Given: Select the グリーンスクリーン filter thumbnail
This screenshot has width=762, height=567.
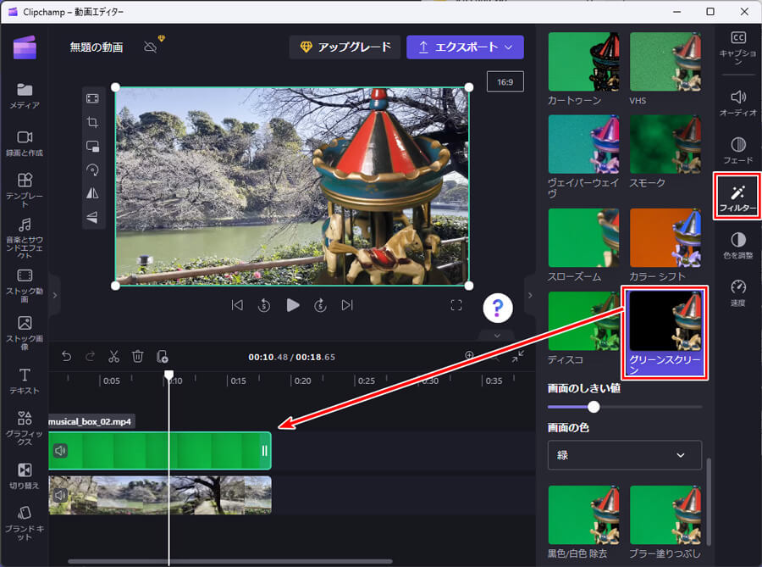Looking at the screenshot, I should (665, 322).
